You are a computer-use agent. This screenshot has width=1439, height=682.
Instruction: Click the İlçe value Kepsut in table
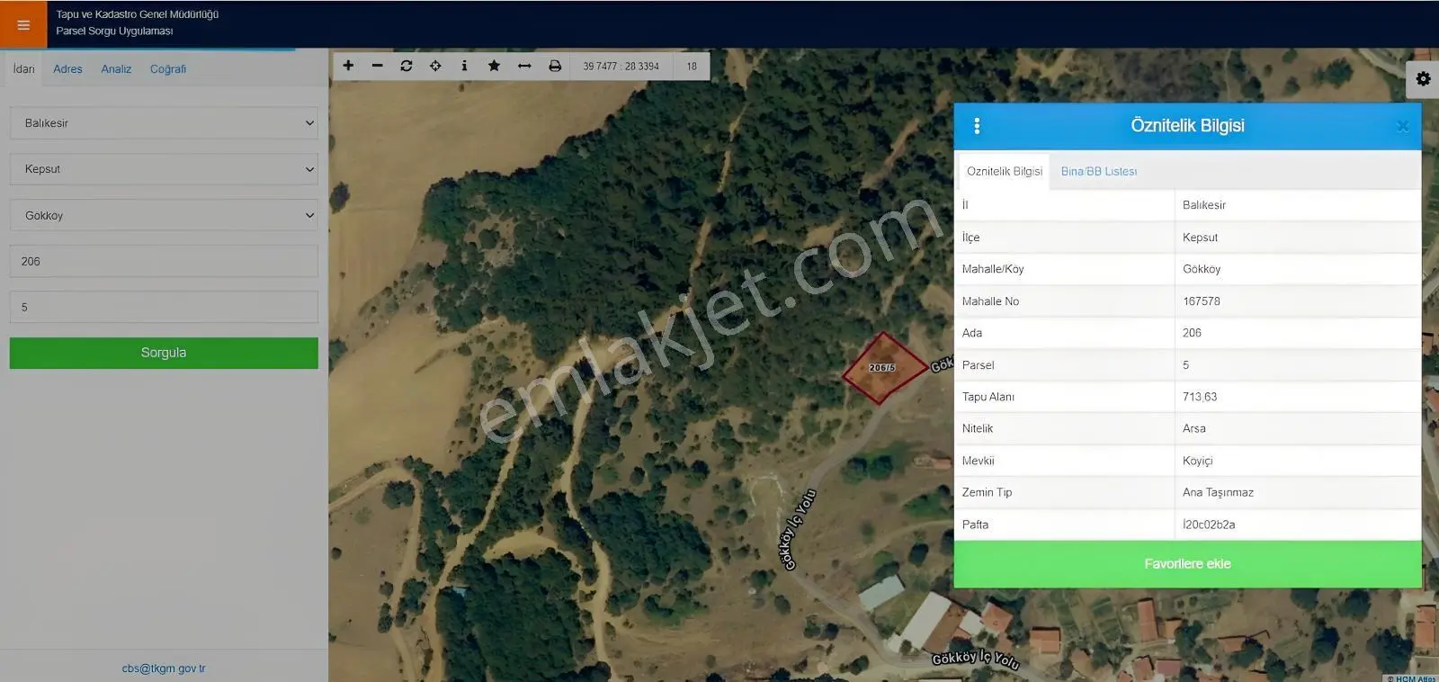[x=1200, y=238]
